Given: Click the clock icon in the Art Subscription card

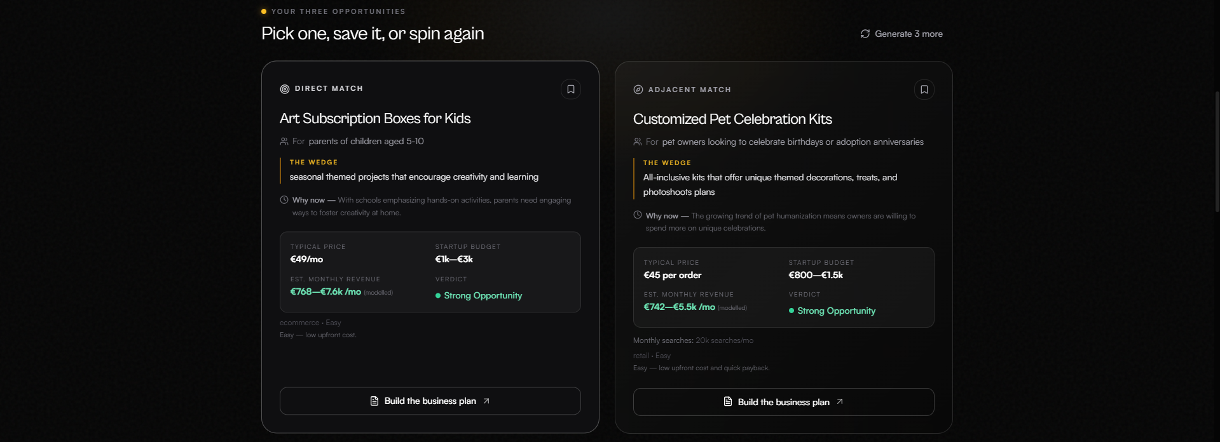Looking at the screenshot, I should point(284,199).
